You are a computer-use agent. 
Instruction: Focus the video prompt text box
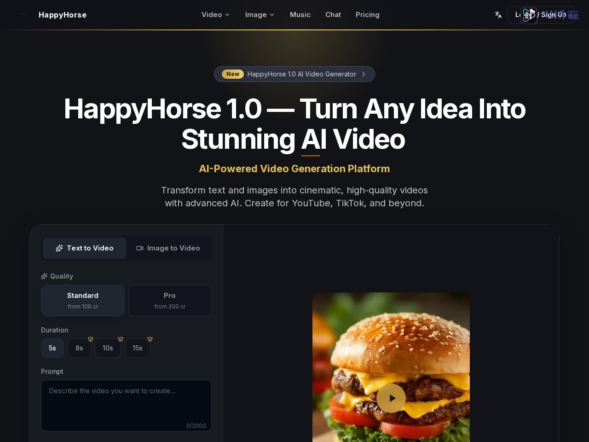[126, 406]
